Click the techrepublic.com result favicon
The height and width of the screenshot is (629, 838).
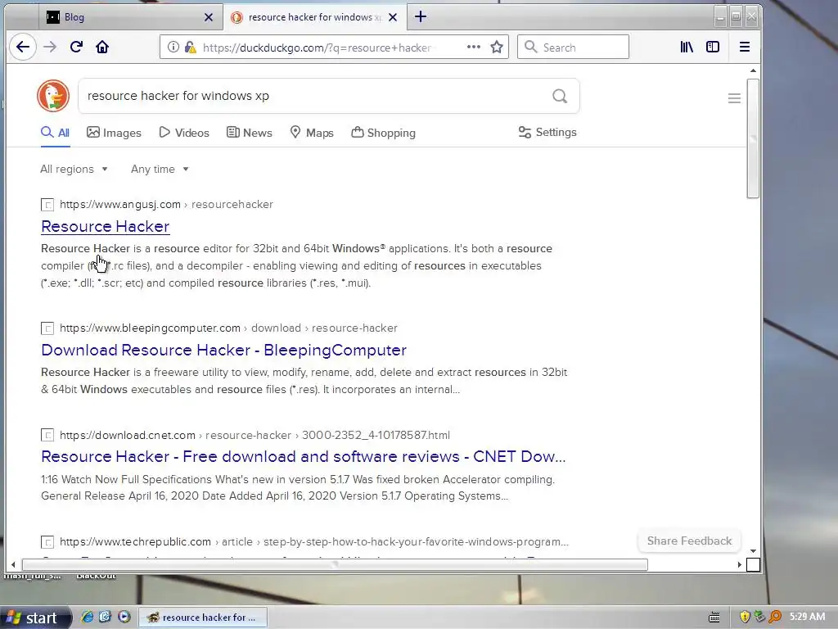coord(47,542)
